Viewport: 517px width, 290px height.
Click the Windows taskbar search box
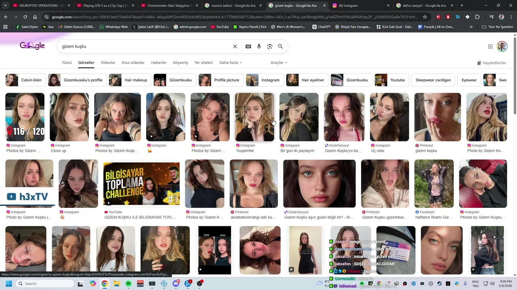[44, 284]
